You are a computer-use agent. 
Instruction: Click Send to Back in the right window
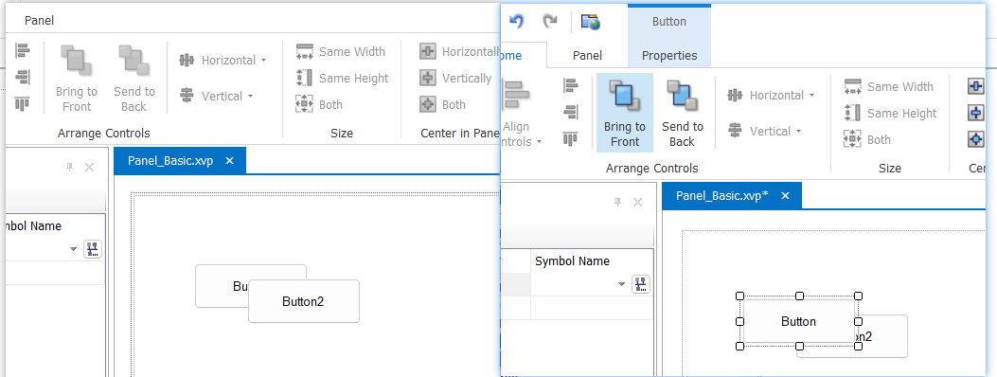click(683, 113)
